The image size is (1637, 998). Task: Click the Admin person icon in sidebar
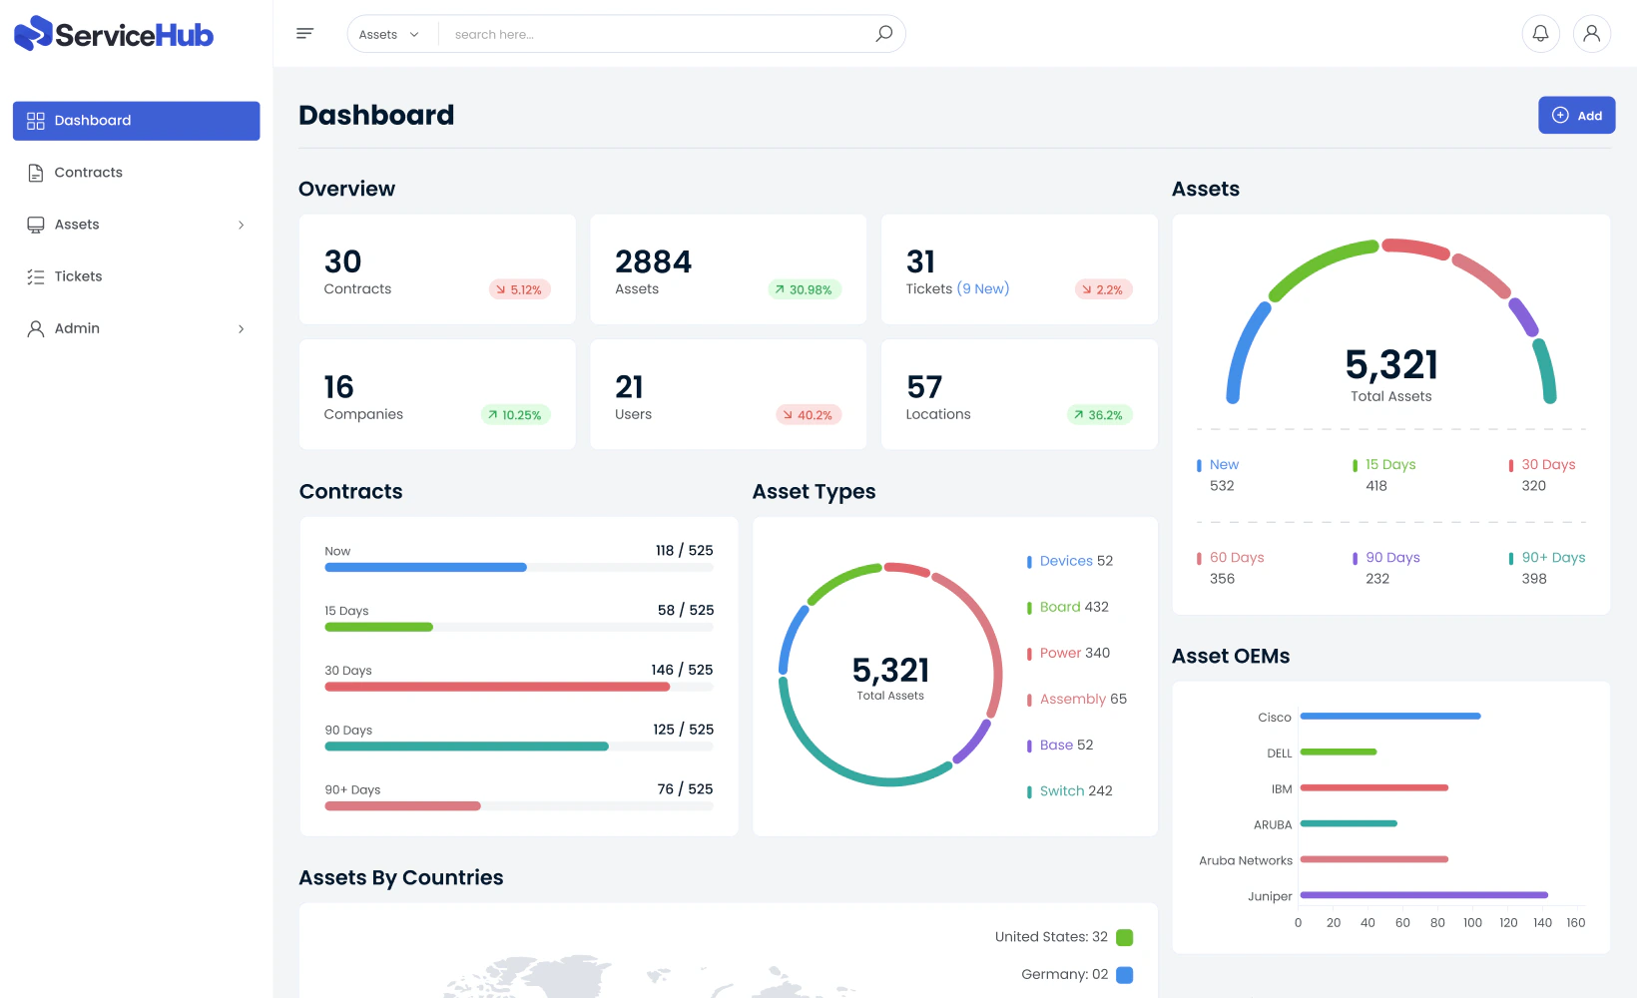point(36,328)
